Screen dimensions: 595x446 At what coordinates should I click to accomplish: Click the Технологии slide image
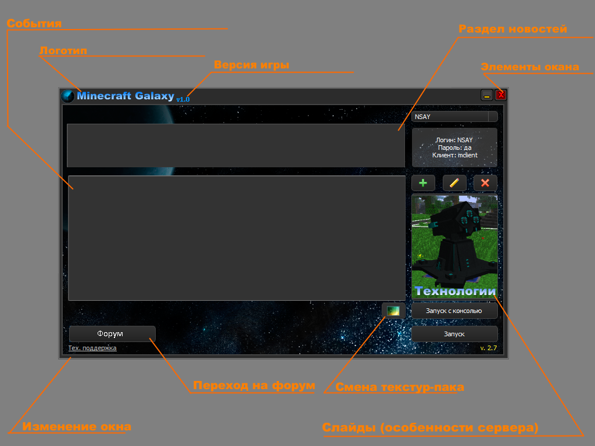pos(454,247)
